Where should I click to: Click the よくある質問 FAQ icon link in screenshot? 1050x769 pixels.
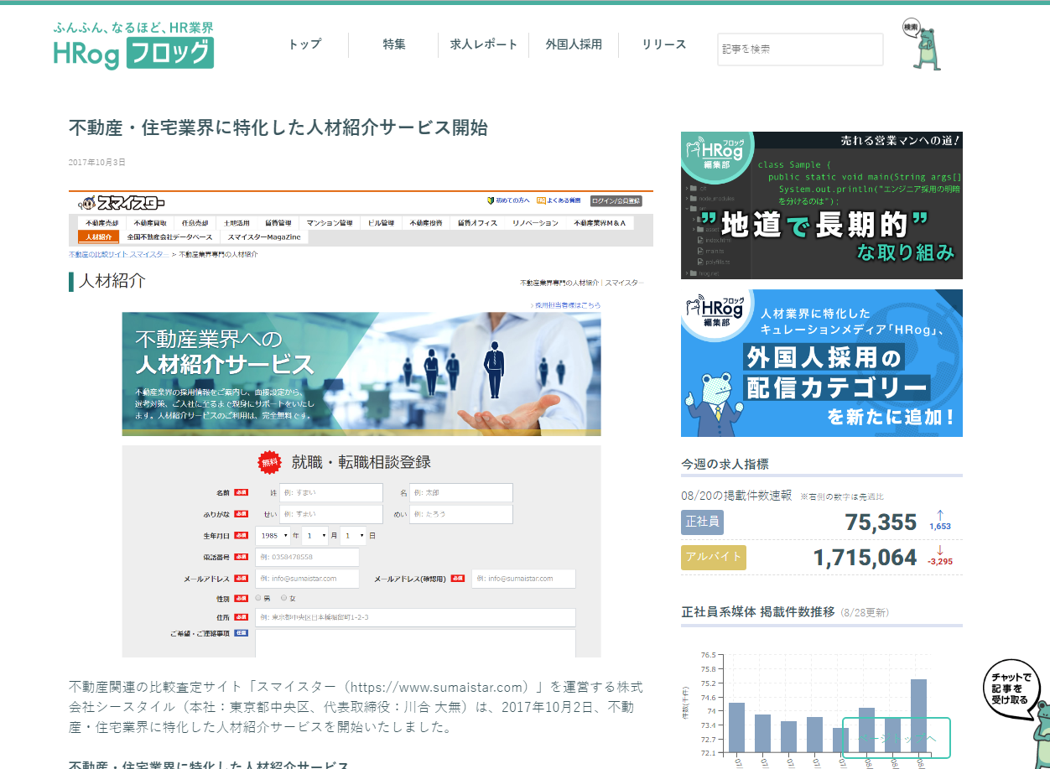(x=559, y=201)
